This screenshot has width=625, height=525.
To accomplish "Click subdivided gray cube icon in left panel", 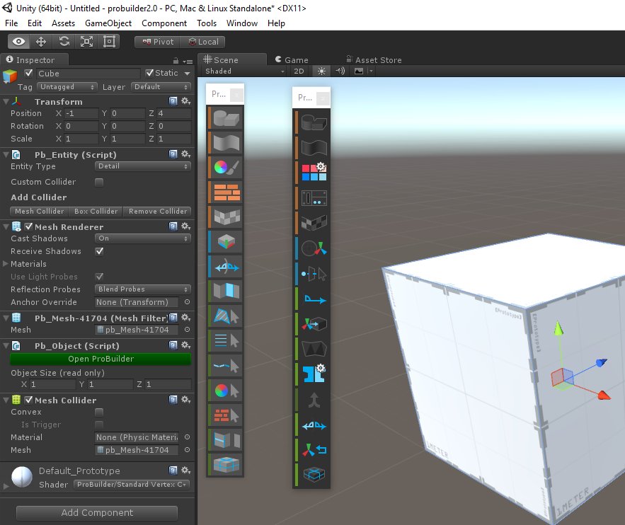I will coord(226,464).
